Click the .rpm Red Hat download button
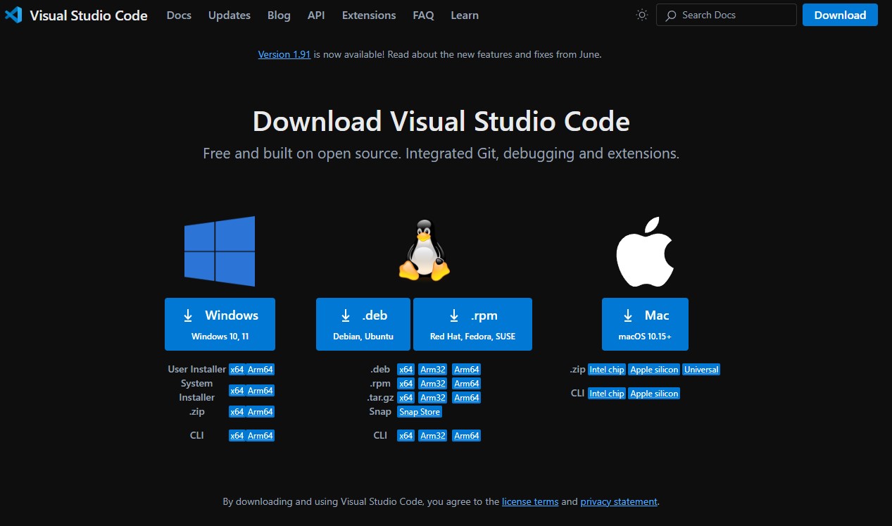The width and height of the screenshot is (892, 526). tap(472, 324)
